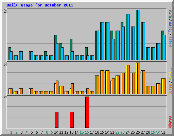Click day label 9 on the x-axis
The height and width of the screenshot is (136, 174).
pos(52,132)
